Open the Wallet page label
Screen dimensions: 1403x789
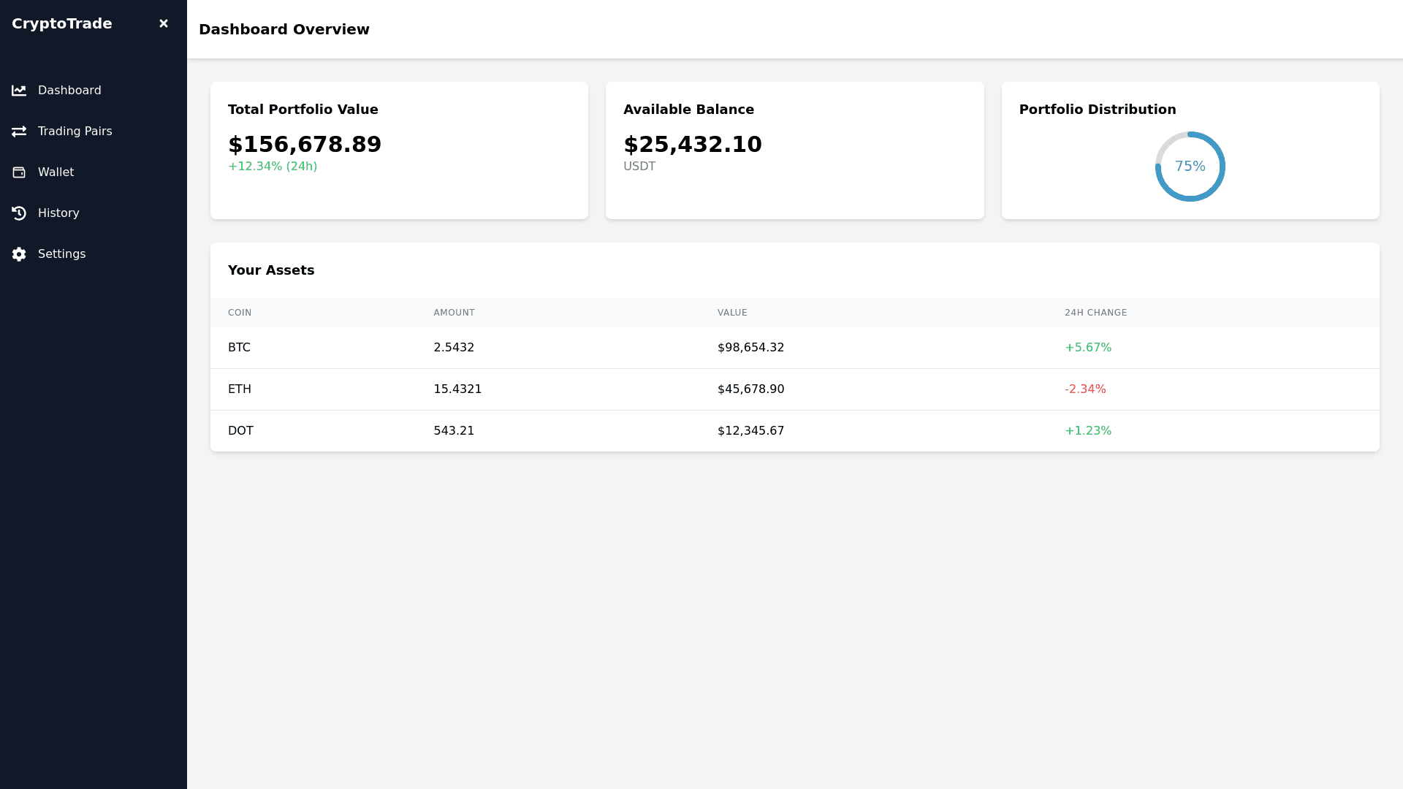click(x=56, y=172)
